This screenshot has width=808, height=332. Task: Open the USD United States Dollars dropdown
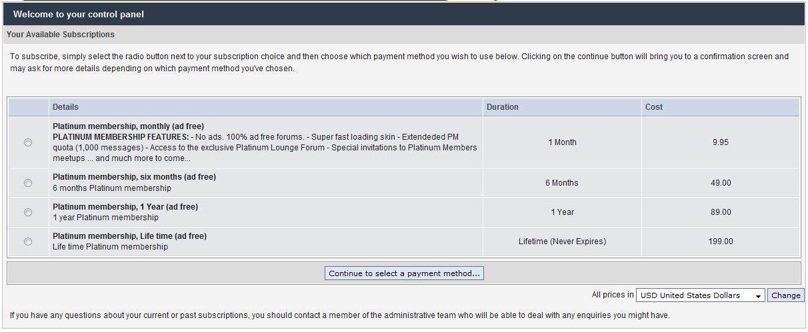(x=700, y=295)
